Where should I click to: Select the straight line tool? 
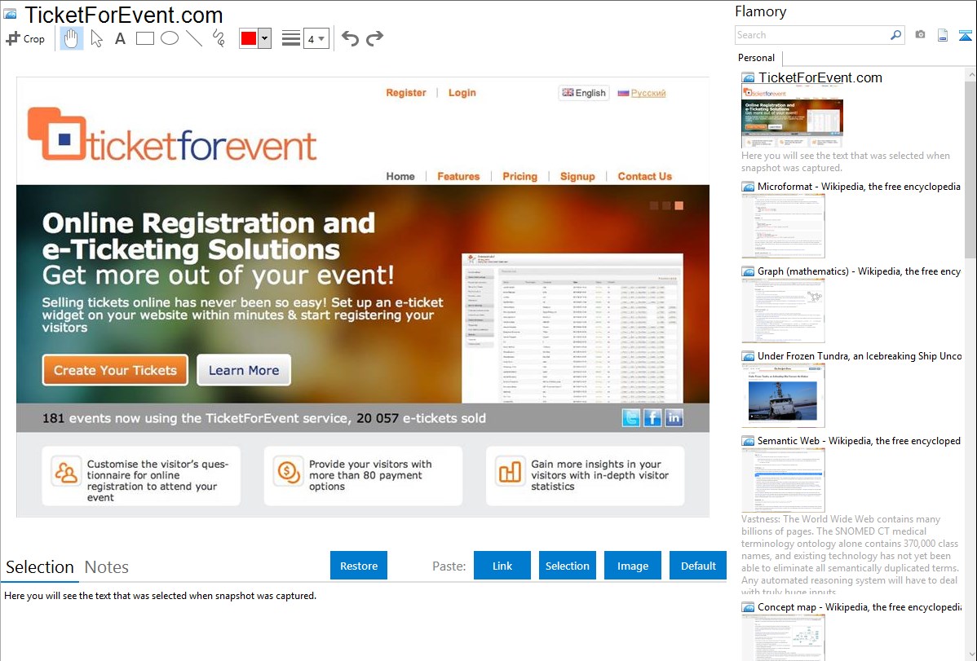coord(194,38)
